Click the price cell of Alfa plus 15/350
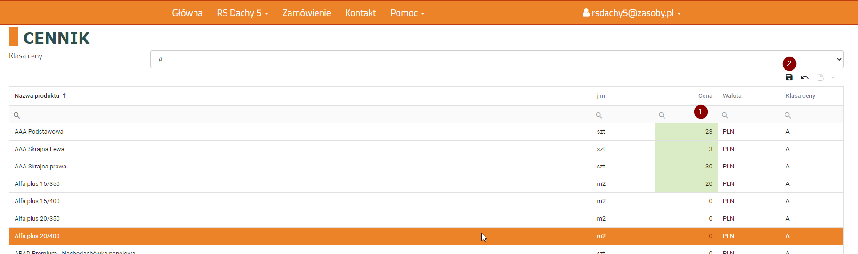The height and width of the screenshot is (254, 858). [x=686, y=184]
